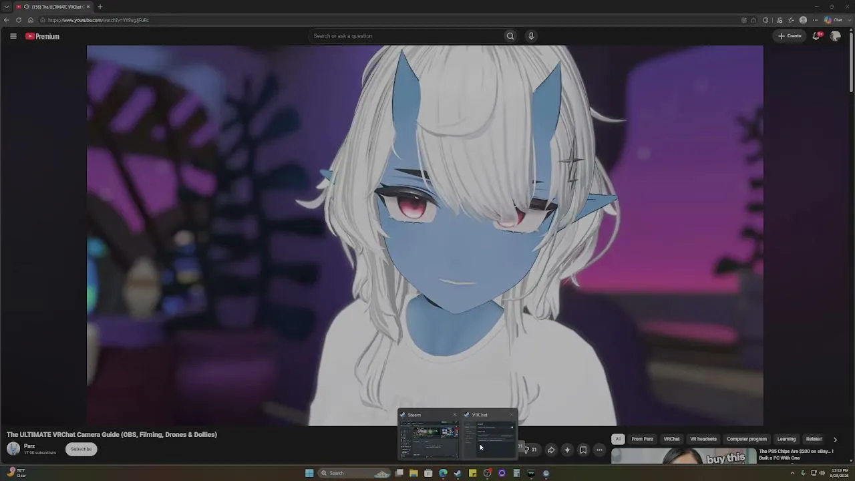Type in the YouTube search box
This screenshot has width=855, height=481.
click(406, 36)
